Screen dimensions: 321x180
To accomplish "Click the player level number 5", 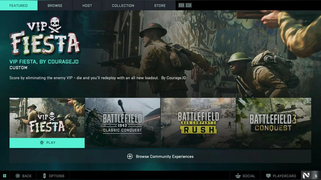I will pyautogui.click(x=316, y=176).
